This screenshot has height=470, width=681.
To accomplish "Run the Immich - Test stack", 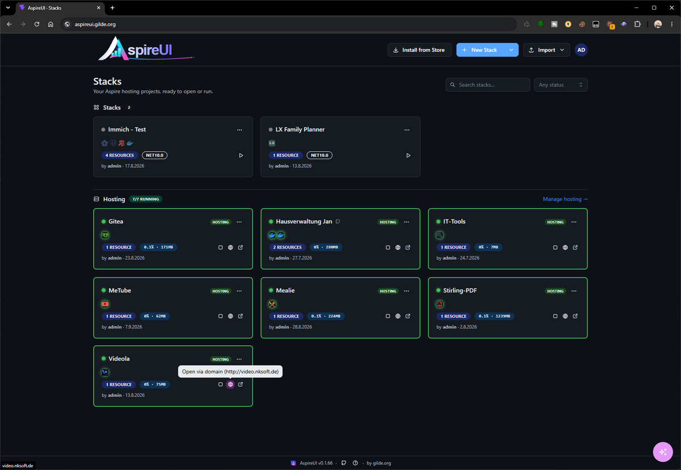I will click(x=241, y=155).
